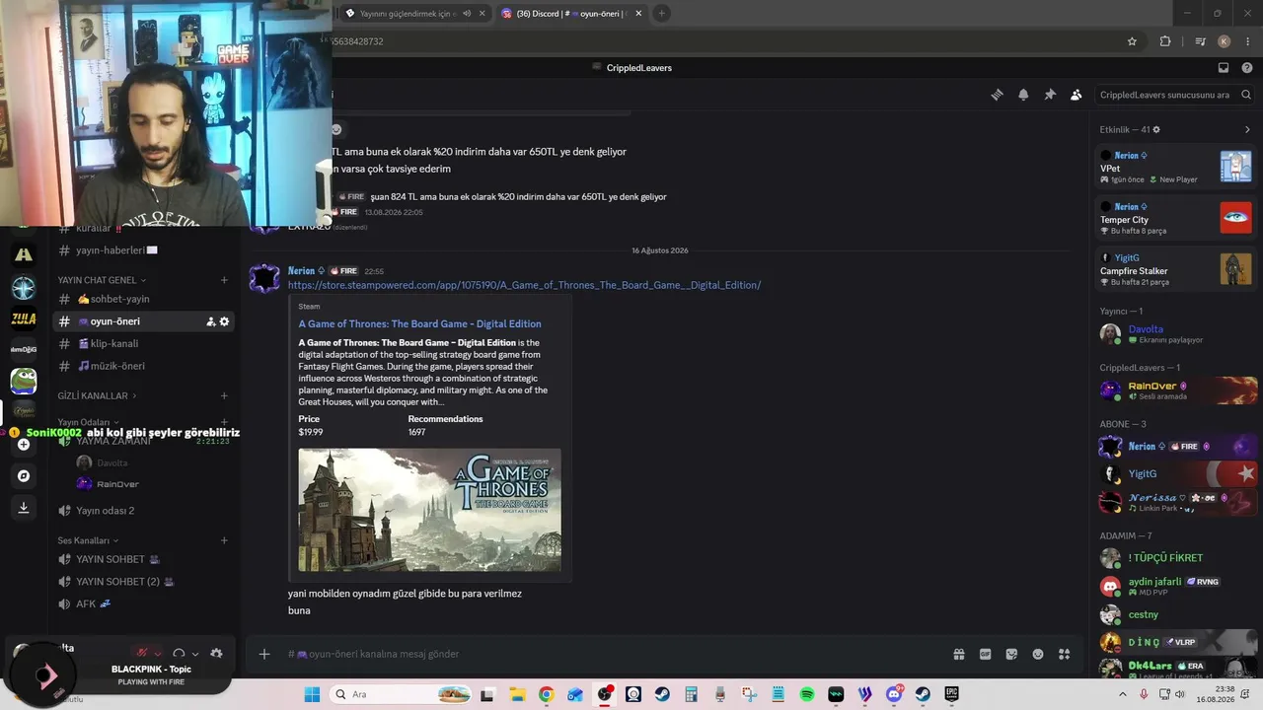Open member aydin jafarli in member list

point(1177,586)
